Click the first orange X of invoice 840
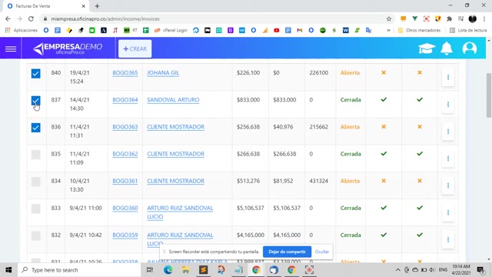This screenshot has width=492, height=277. [x=384, y=72]
